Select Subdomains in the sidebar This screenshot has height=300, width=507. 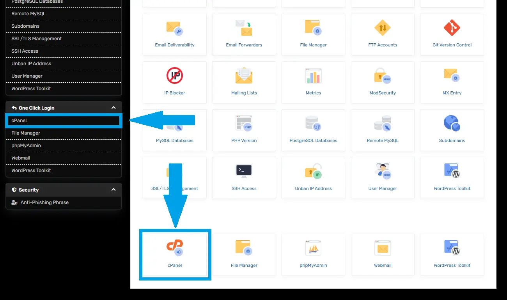[26, 26]
